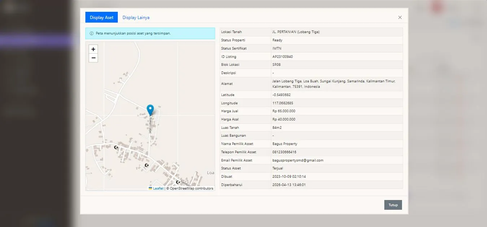Zoom in on the asset map
Viewport: 487px width, 227px height.
click(93, 49)
